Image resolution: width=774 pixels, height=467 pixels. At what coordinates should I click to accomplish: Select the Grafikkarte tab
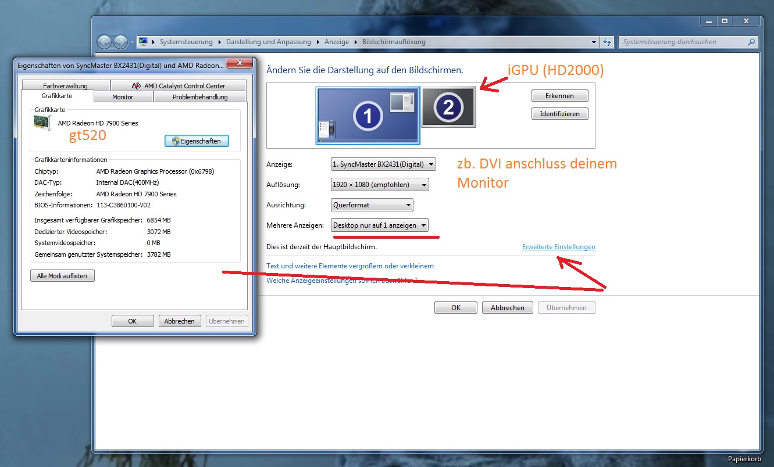click(x=57, y=96)
